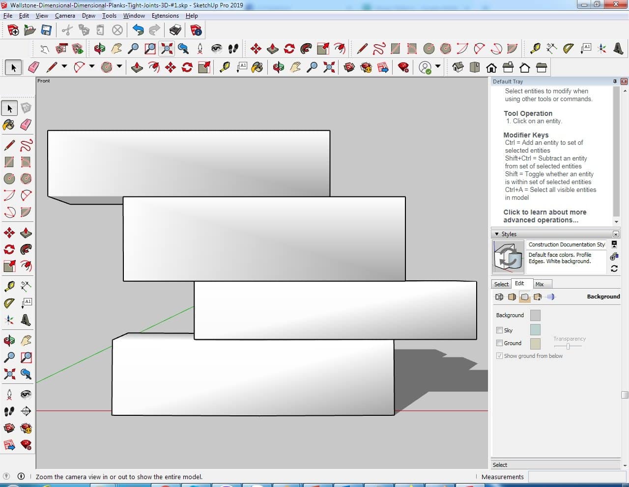The height and width of the screenshot is (487, 629).
Task: Enable the Ground checkbox
Action: pos(500,343)
